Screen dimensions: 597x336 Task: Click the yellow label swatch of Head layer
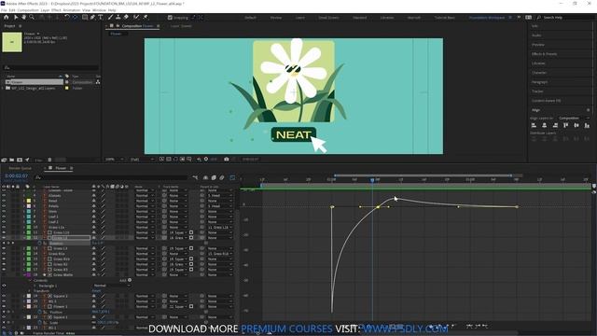tap(29, 201)
